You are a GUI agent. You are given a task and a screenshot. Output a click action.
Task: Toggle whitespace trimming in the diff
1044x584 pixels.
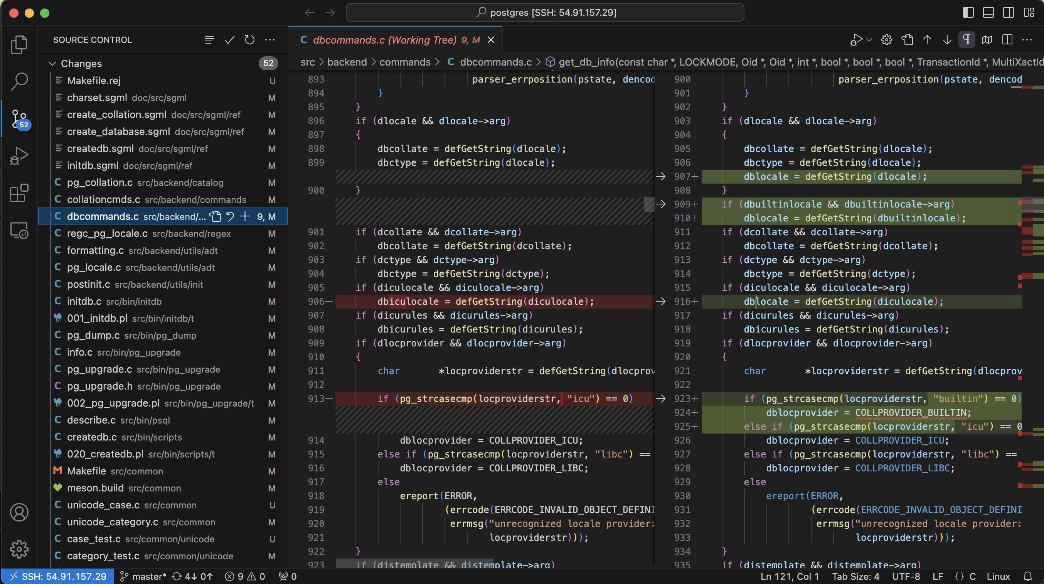(967, 40)
